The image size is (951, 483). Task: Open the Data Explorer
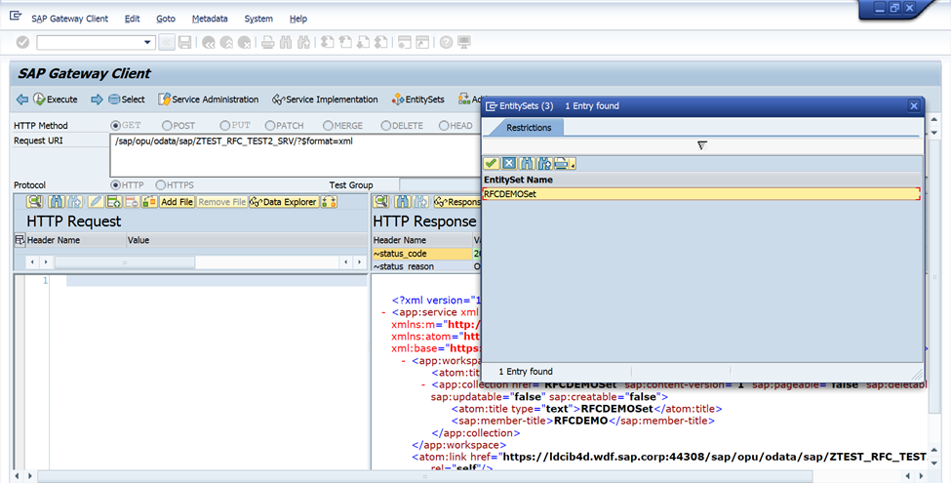click(x=283, y=201)
